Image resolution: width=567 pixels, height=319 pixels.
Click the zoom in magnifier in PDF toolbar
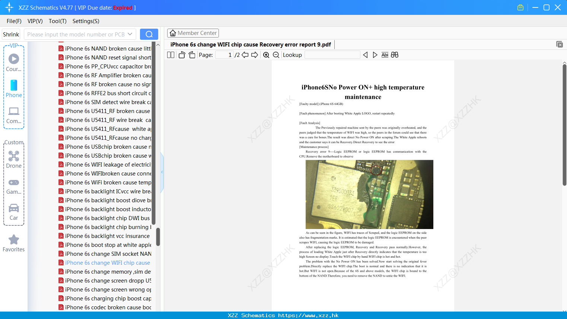pos(266,55)
